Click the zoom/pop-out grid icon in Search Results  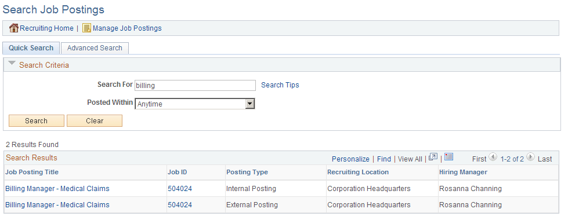pyautogui.click(x=433, y=157)
